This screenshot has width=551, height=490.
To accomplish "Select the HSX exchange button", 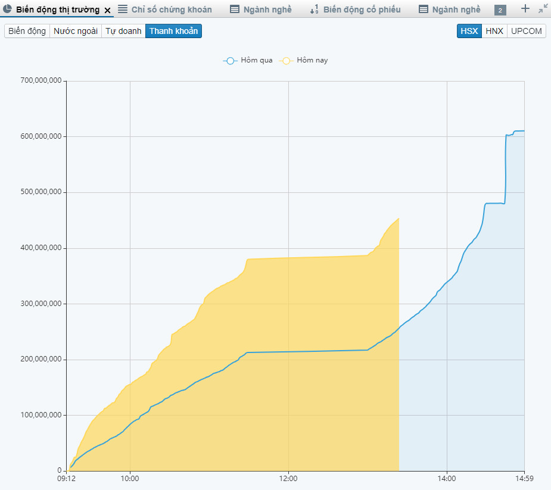I will [x=469, y=31].
